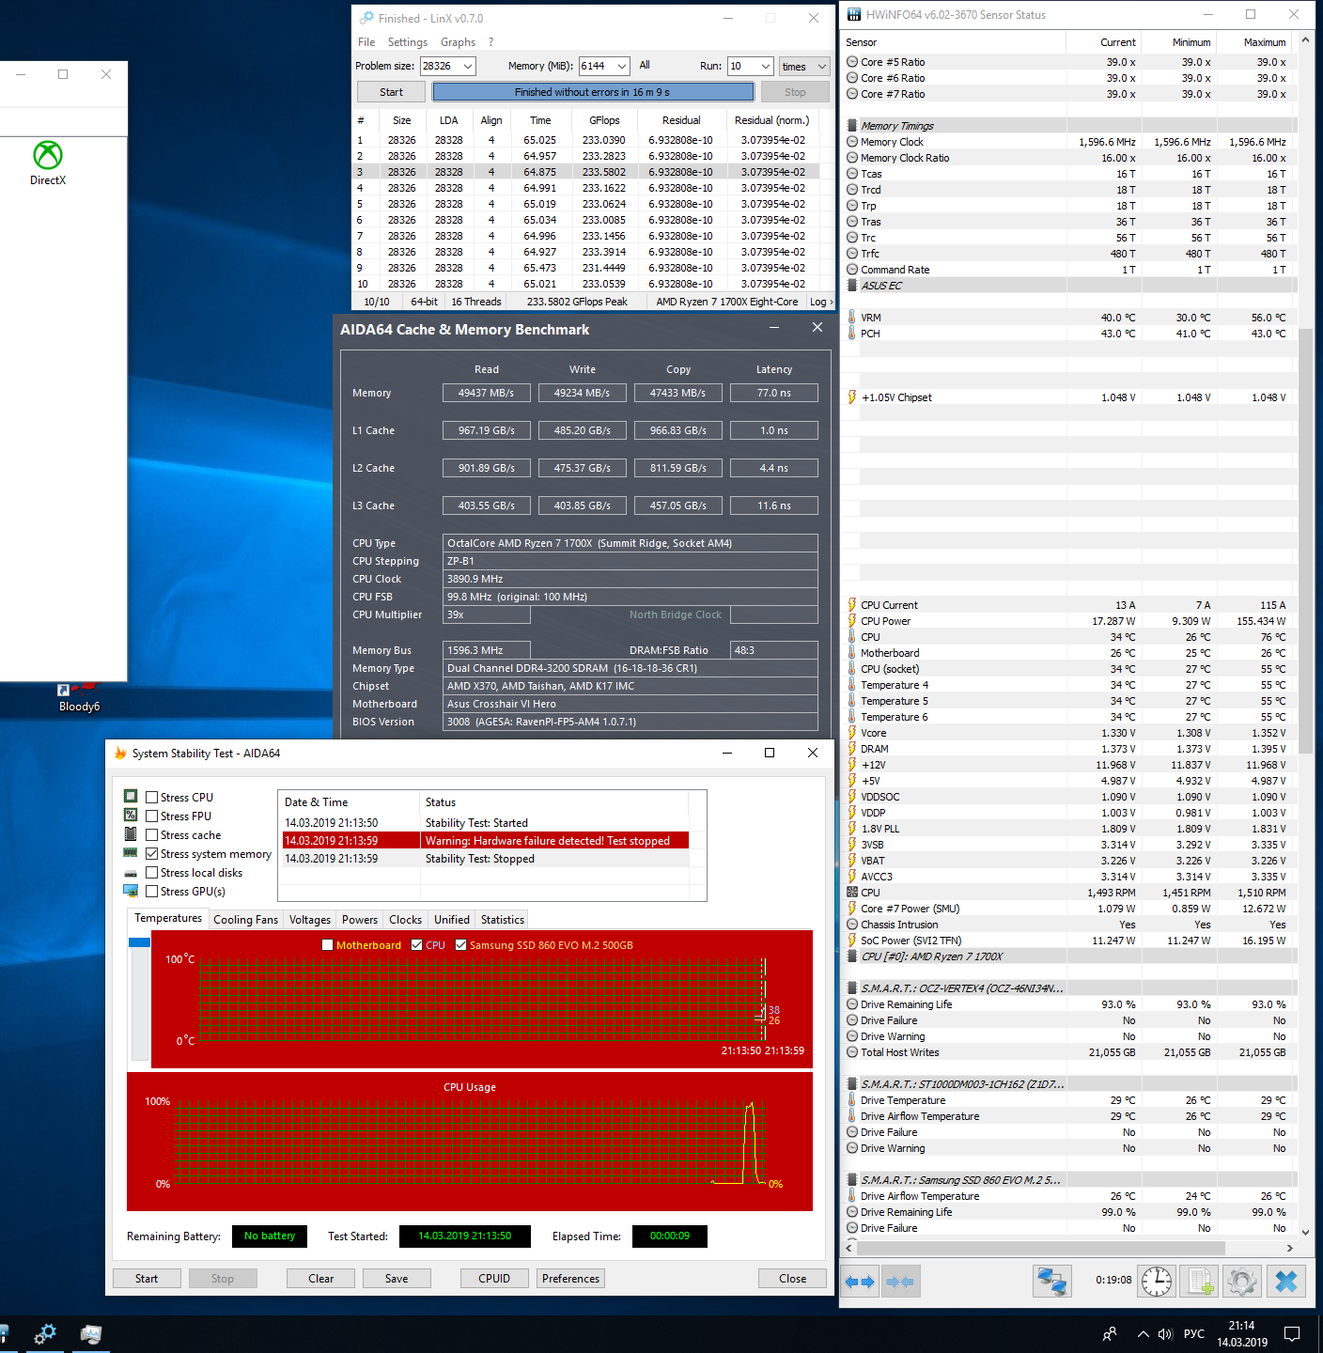
Task: Enable the Stress local disks checkbox
Action: coord(151,873)
